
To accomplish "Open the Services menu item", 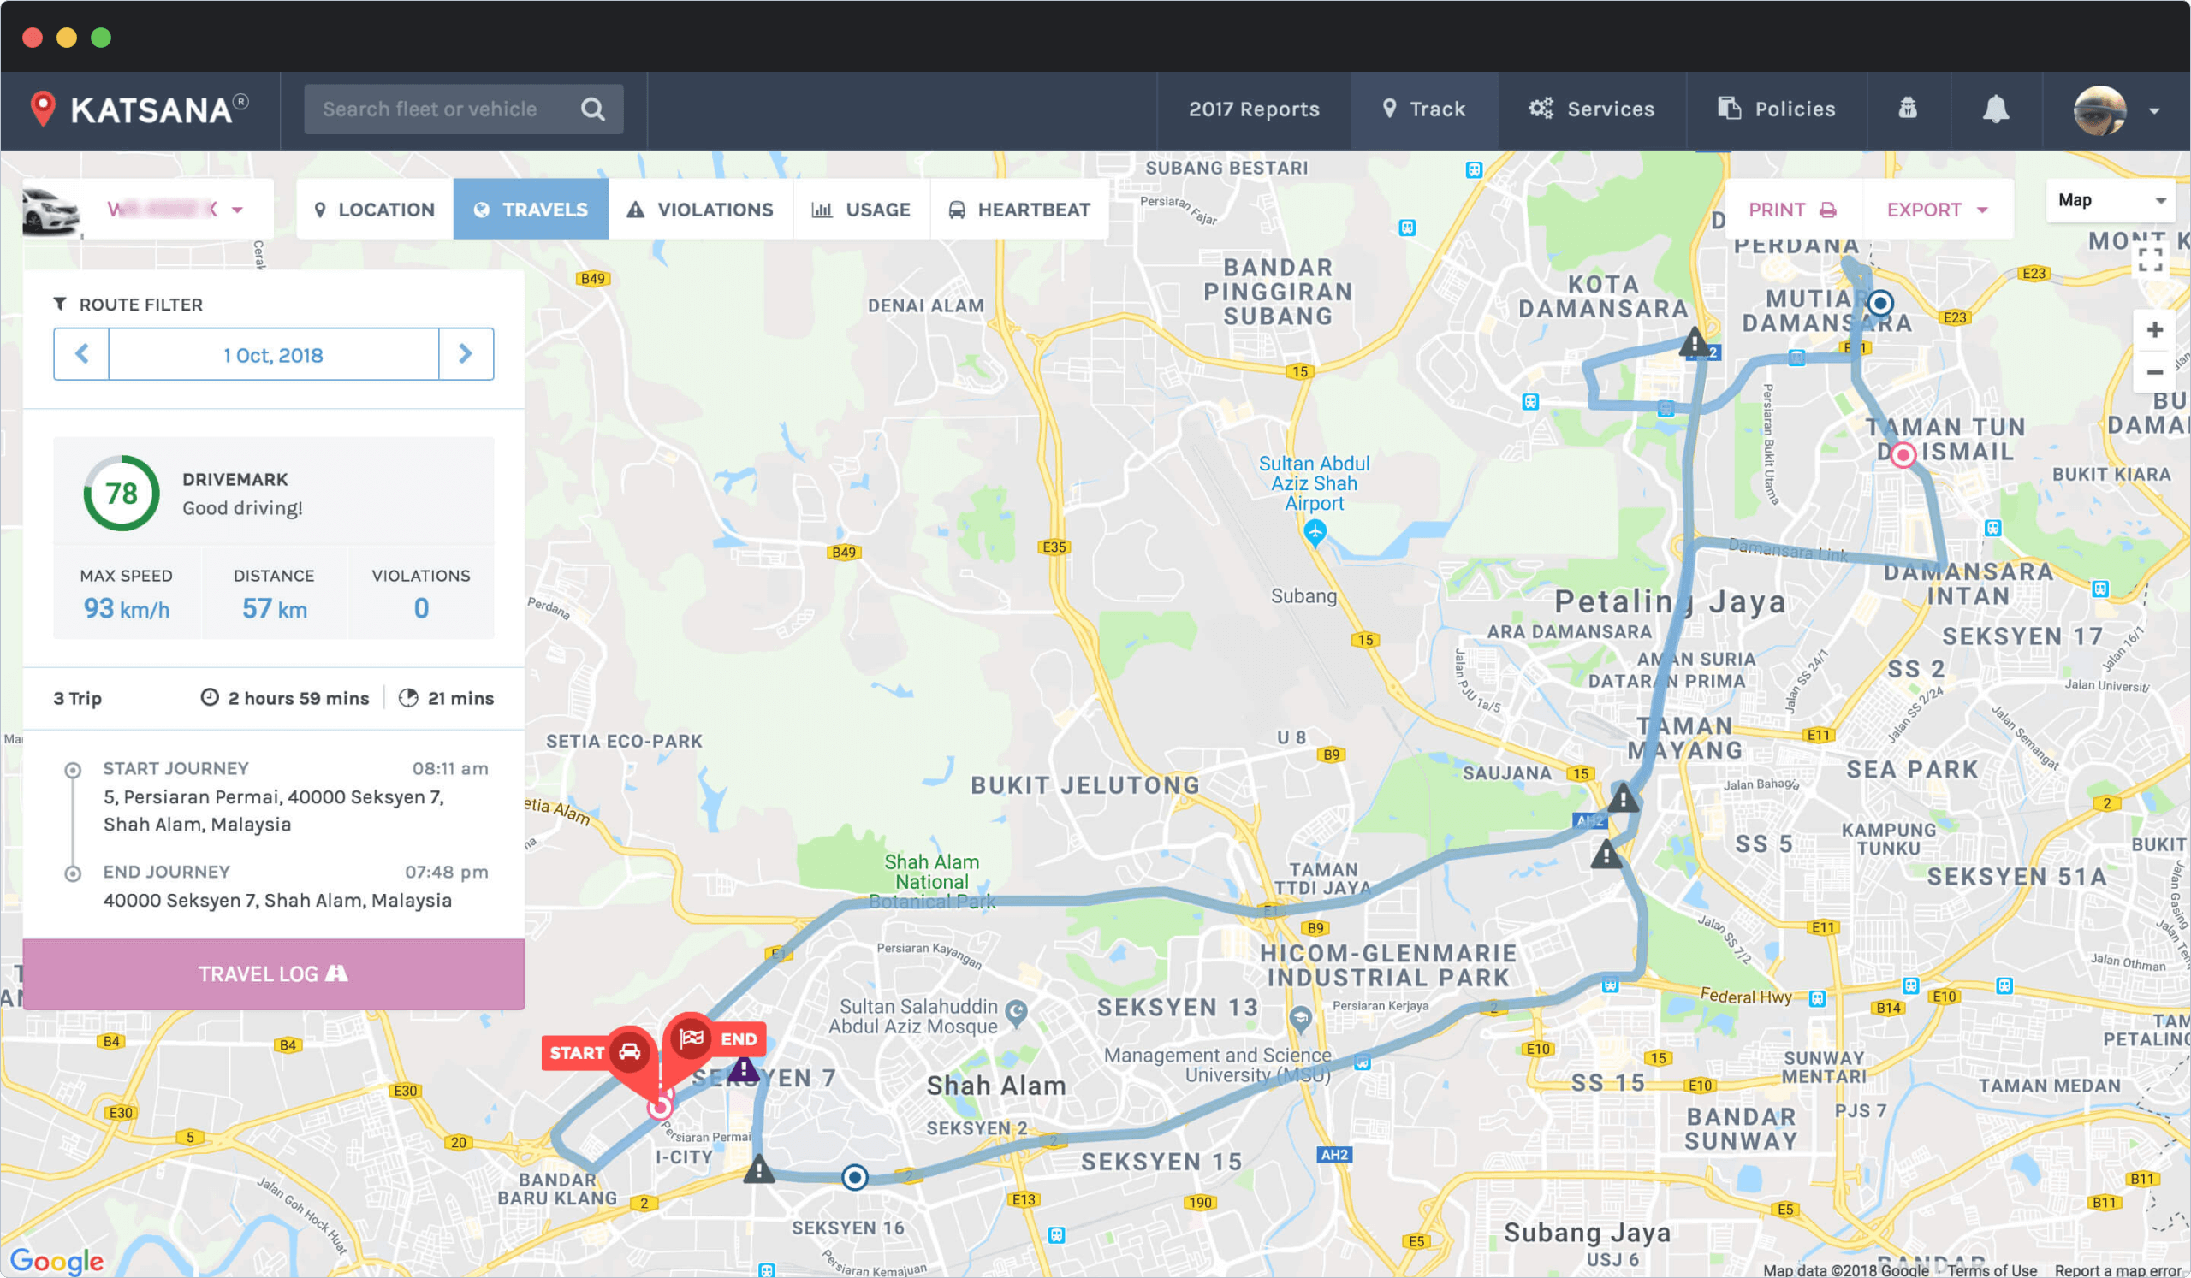I will pos(1592,109).
